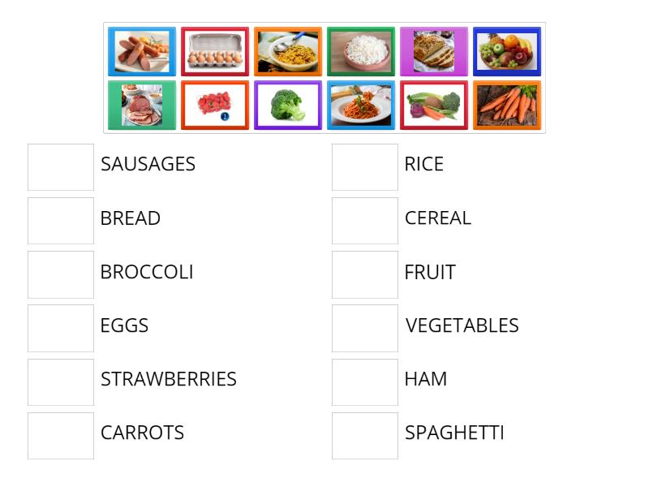Select the BROCCOLI word
The width and height of the screenshot is (649, 487).
pos(146,272)
